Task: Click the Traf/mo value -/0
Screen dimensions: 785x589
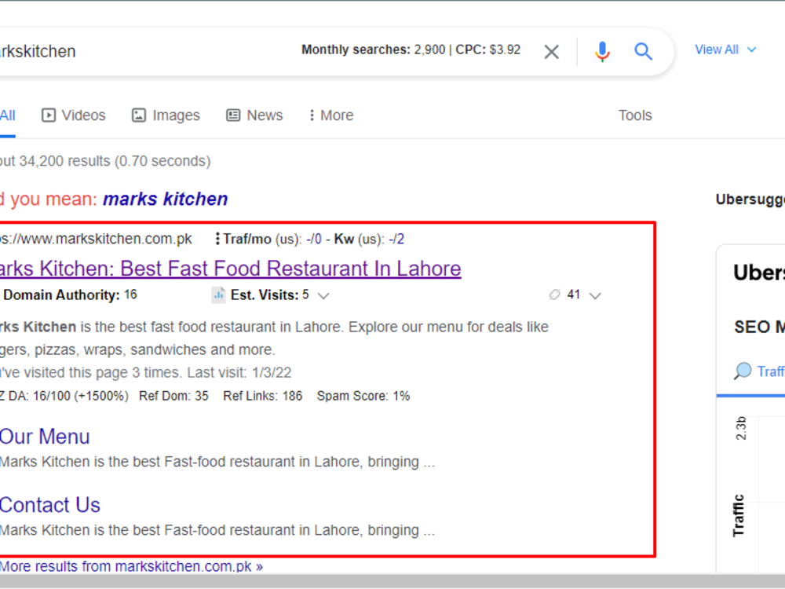Action: [314, 239]
